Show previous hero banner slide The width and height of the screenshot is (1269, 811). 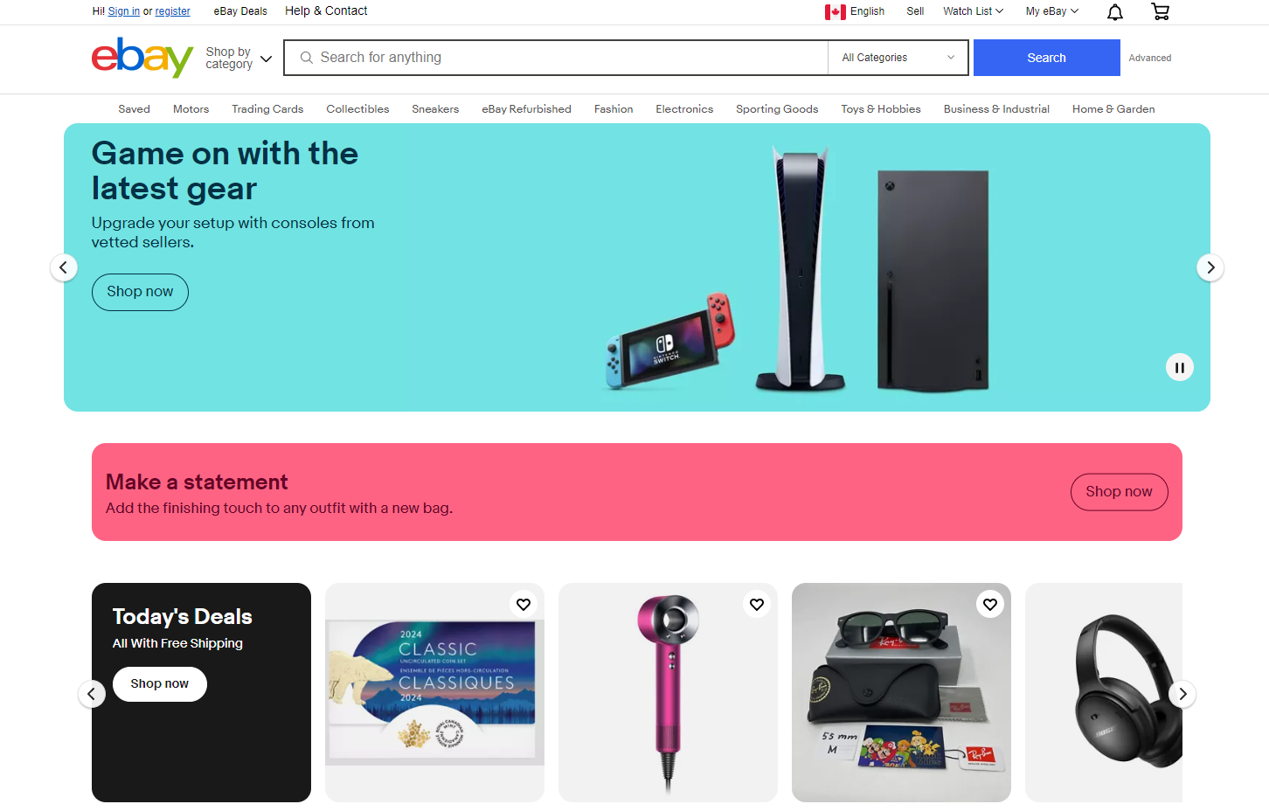tap(64, 267)
